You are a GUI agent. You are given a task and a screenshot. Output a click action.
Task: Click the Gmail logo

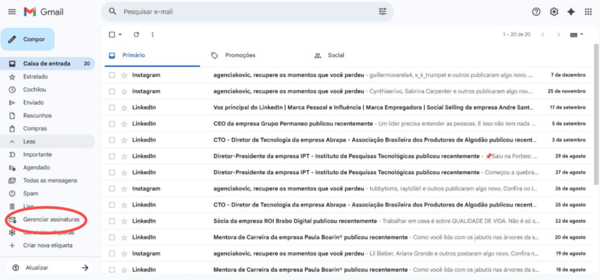coord(43,12)
